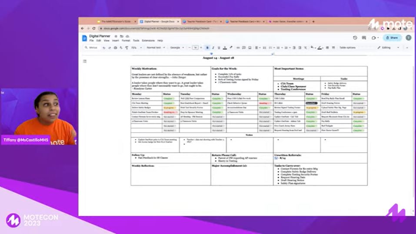The image size is (416, 234).
Task: Undo the last edit
Action: point(104,48)
